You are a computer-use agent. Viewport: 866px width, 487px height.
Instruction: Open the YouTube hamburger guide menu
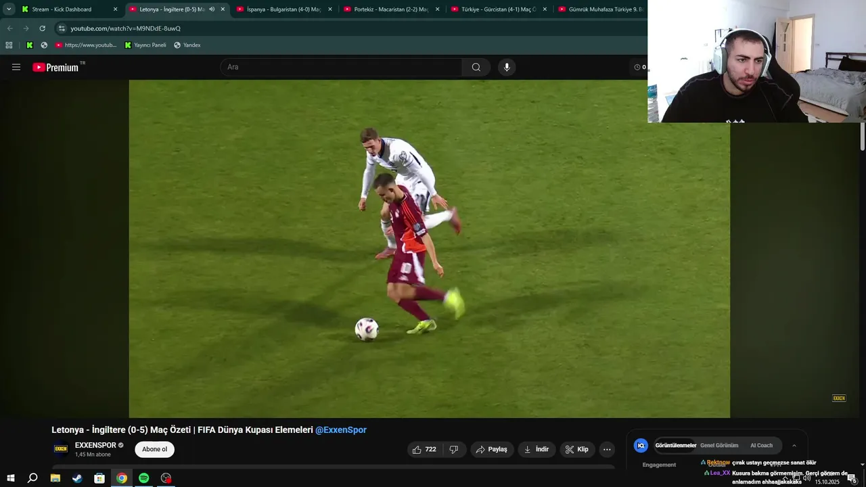click(16, 67)
